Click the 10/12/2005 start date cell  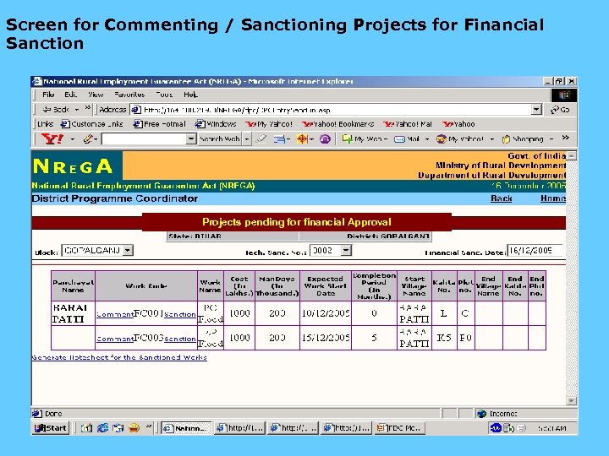[326, 313]
